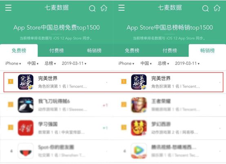
Task: Expand 中国 country dropdown in right panel
Action: [146, 63]
